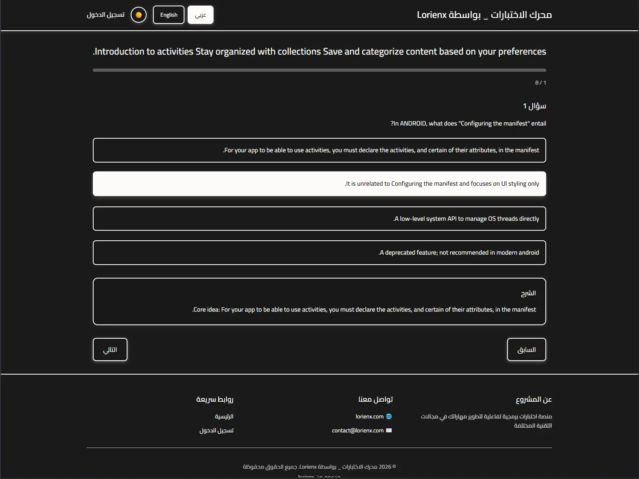Switch the interface language to English

169,14
